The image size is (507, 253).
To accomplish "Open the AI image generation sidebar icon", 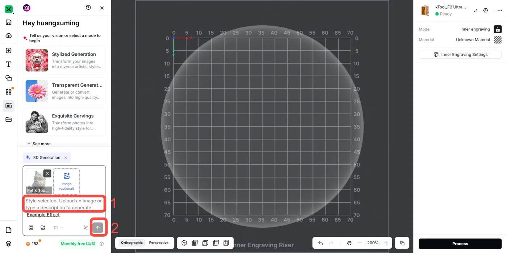I will click(x=9, y=106).
